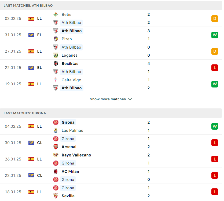Image resolution: width=224 pixels, height=201 pixels.
Task: Click the Besiktas club crest icon
Action: point(56,64)
